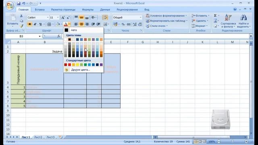Viewport: 258px width, 145px height.
Task: Open Условное форматирование dropdown
Action: click(x=166, y=16)
